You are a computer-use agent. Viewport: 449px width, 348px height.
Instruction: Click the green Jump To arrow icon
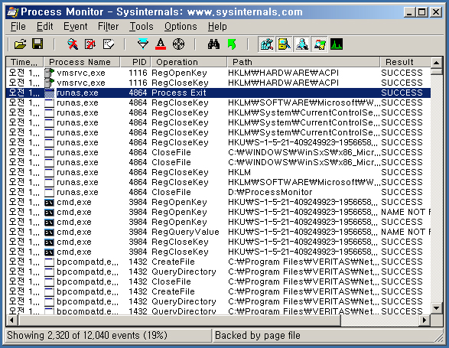pyautogui.click(x=232, y=44)
